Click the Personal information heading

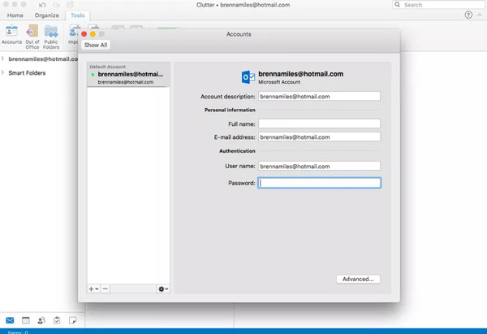tap(230, 110)
